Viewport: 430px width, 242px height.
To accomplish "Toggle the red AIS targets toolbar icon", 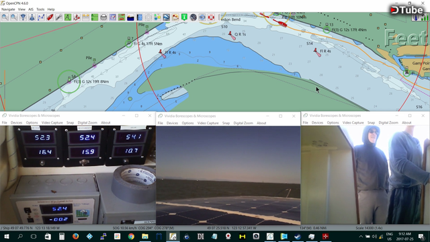I will coord(77,17).
